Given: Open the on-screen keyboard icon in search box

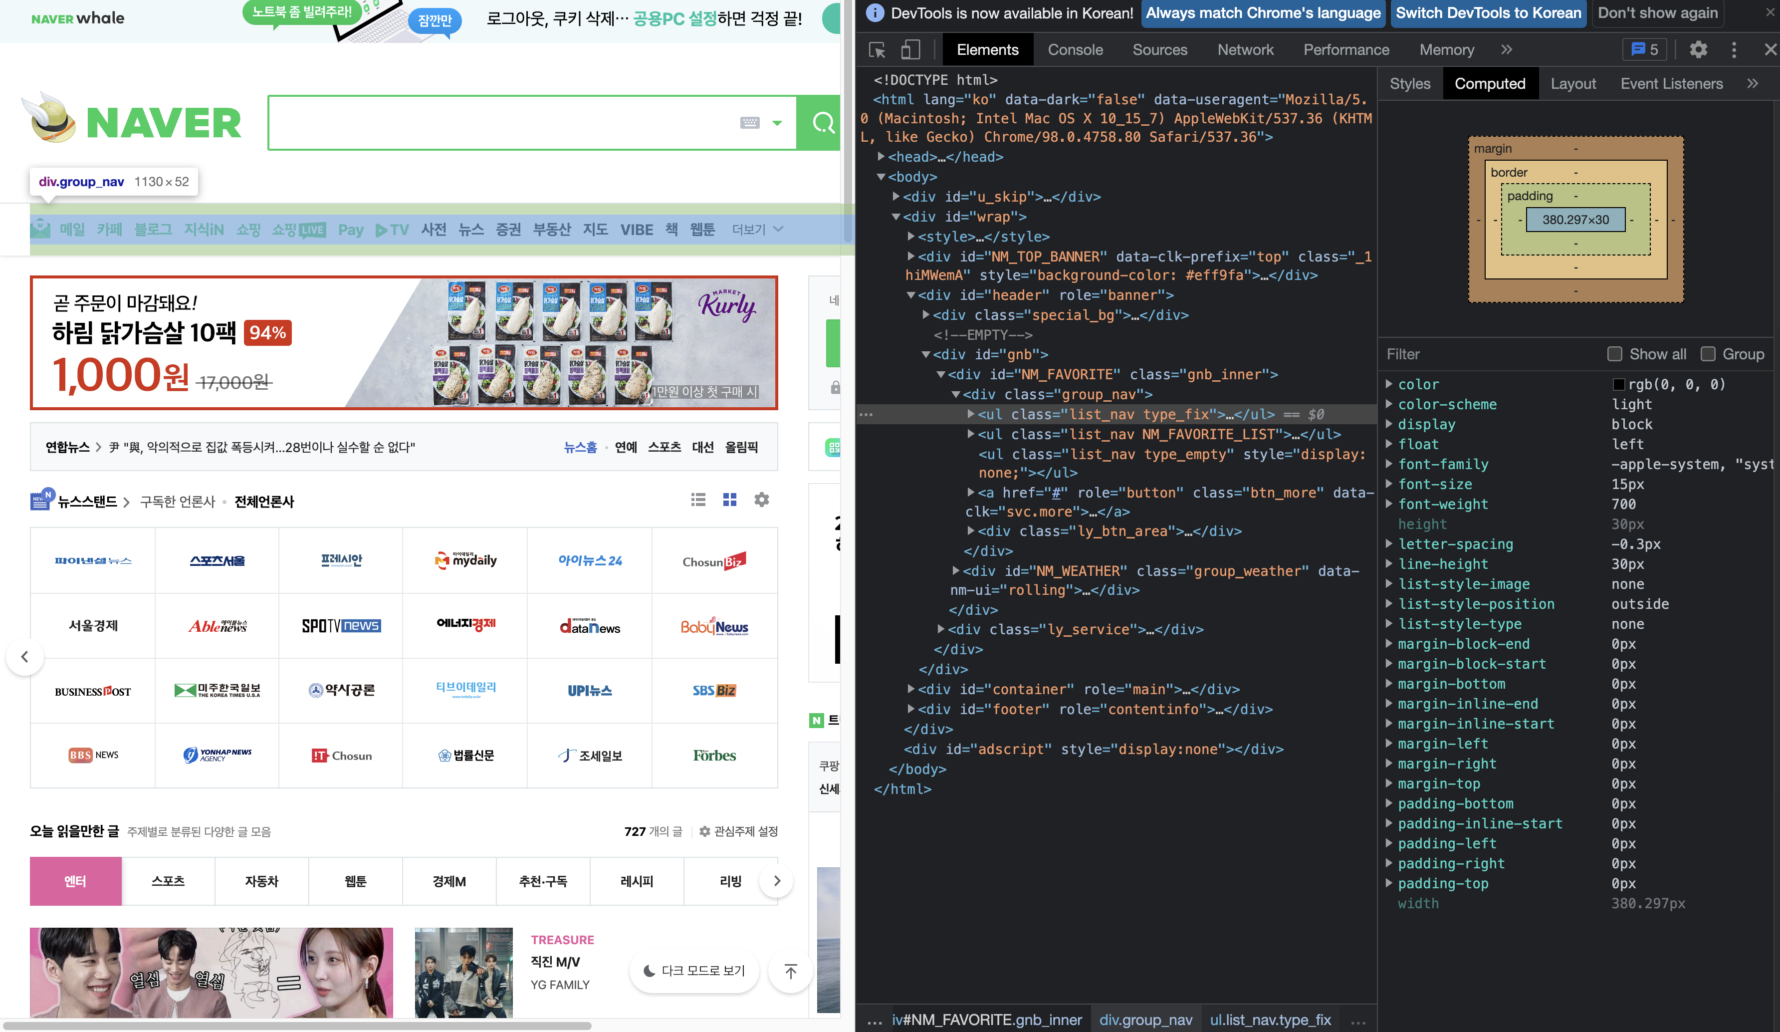Looking at the screenshot, I should pyautogui.click(x=749, y=123).
